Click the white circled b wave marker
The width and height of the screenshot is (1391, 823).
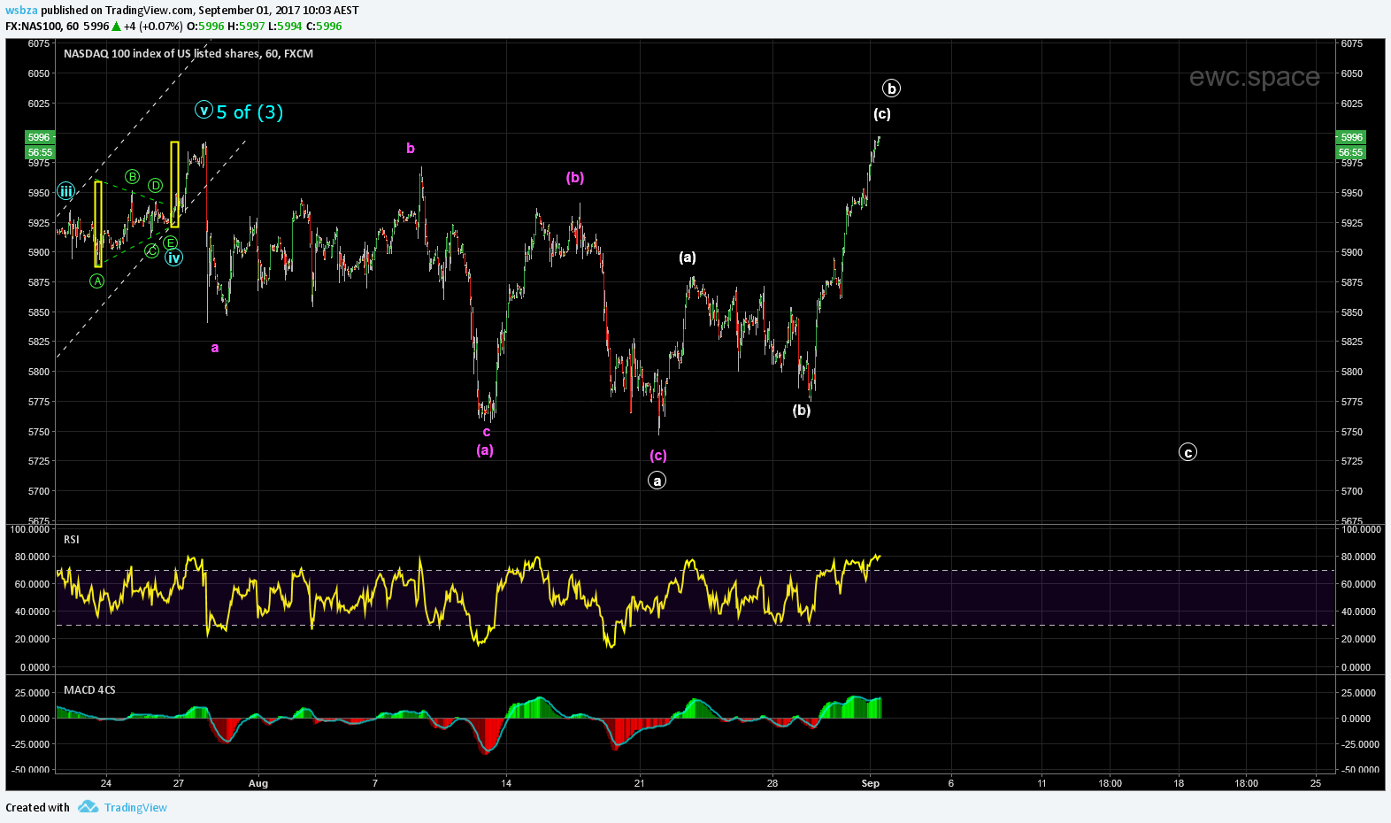[891, 88]
